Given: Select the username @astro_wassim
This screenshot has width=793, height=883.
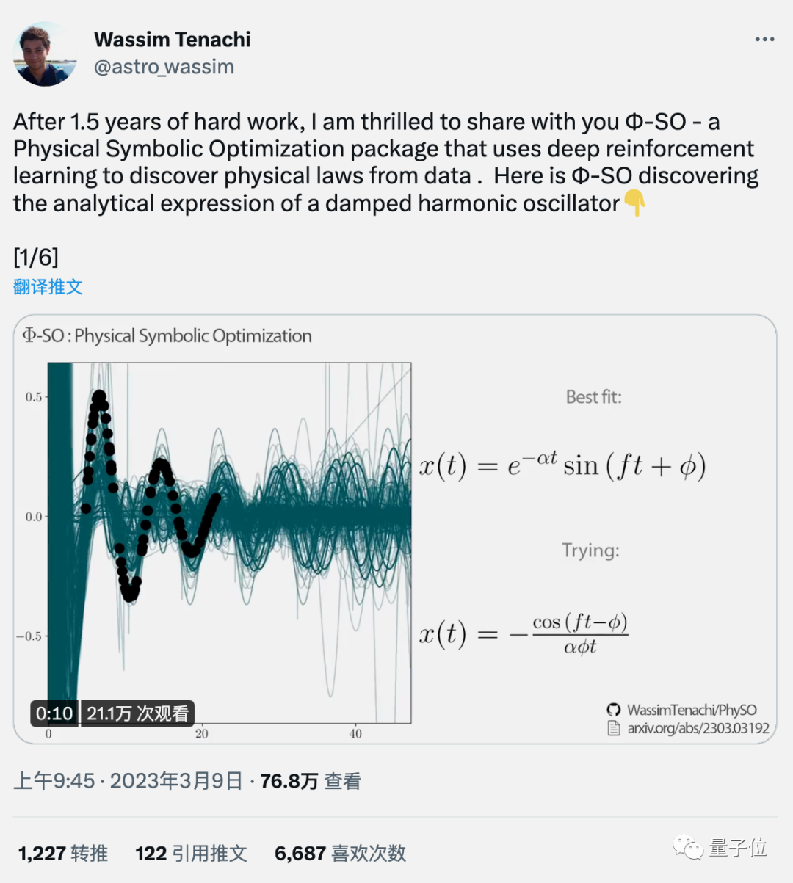Looking at the screenshot, I should click(x=163, y=66).
